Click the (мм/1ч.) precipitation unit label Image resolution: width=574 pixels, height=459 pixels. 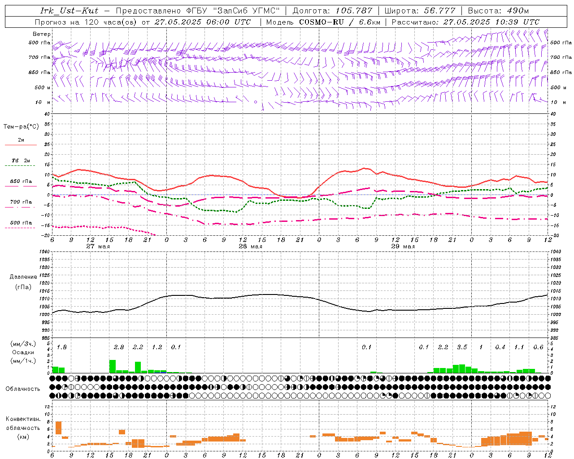(x=23, y=361)
